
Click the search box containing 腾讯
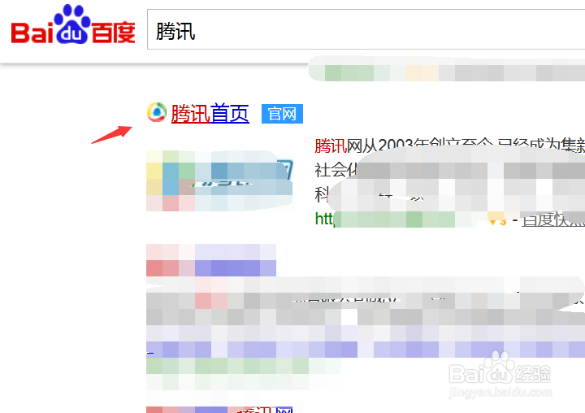pos(366,29)
